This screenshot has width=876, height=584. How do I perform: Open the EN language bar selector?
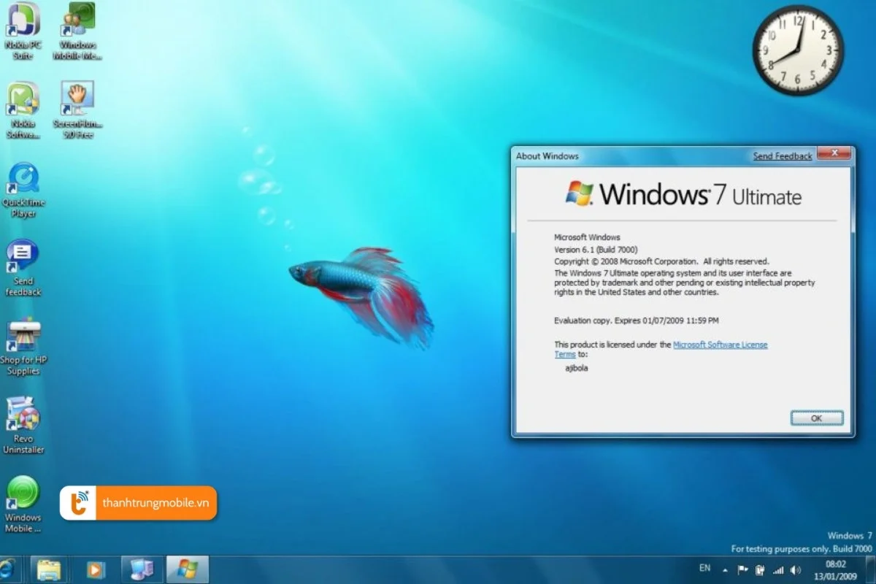point(704,568)
